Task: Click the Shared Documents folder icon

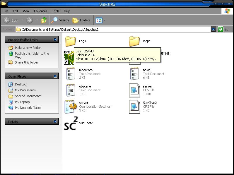Action: (11, 96)
